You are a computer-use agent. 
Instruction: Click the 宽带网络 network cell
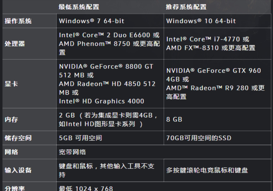(164, 152)
